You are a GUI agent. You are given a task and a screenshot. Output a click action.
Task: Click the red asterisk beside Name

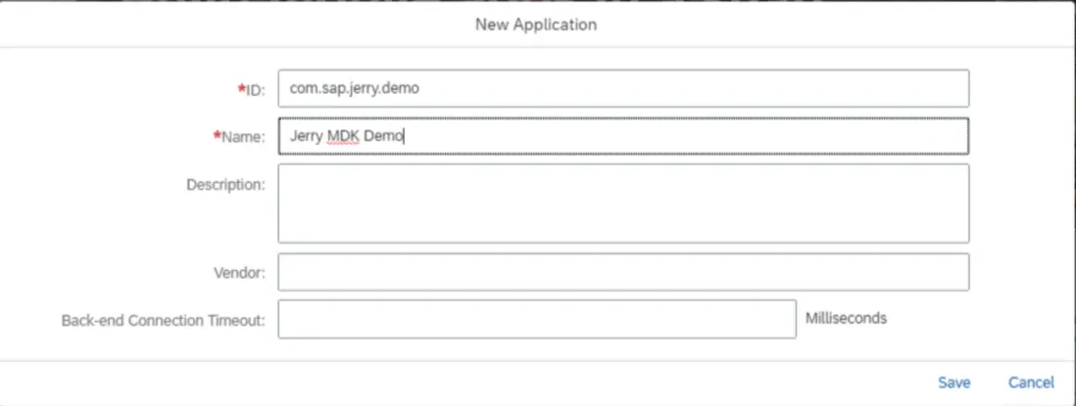pyautogui.click(x=217, y=137)
